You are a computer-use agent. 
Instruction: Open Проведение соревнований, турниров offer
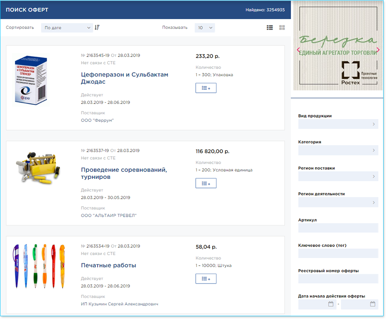coord(124,173)
